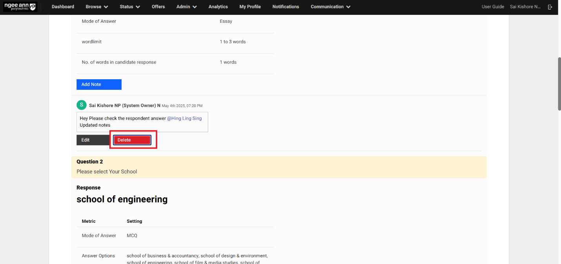The width and height of the screenshot is (561, 264).
Task: Expand the Browse dropdown menu
Action: tap(97, 7)
